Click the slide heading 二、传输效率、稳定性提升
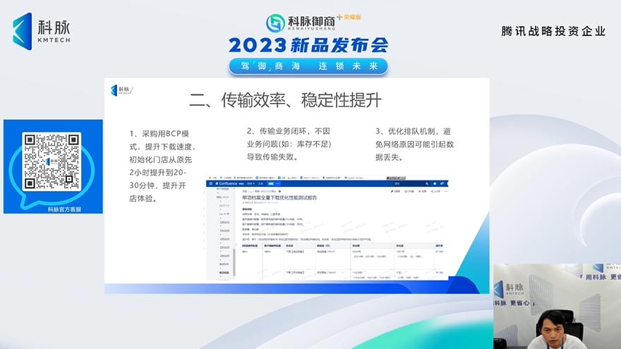The height and width of the screenshot is (349, 621). [x=286, y=100]
